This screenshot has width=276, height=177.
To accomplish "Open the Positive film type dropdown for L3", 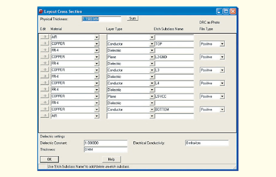I will 222,70.
